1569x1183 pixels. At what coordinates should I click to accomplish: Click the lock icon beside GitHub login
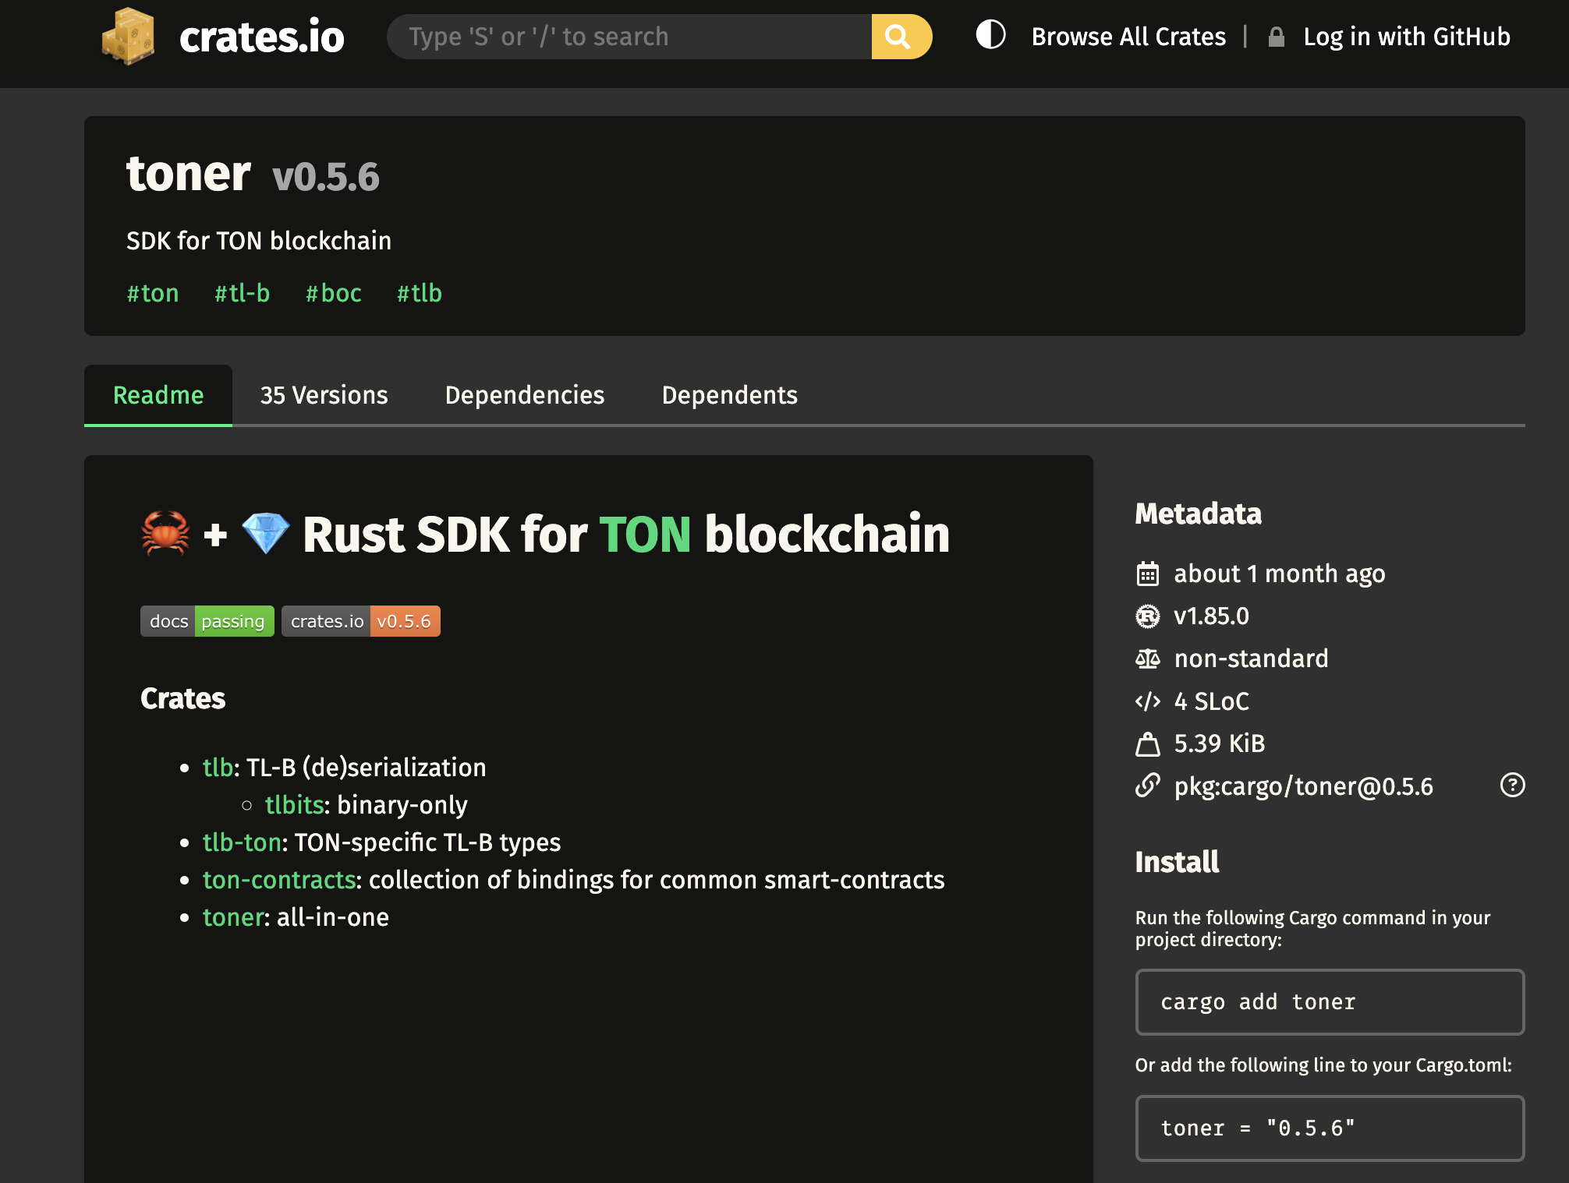[1276, 36]
